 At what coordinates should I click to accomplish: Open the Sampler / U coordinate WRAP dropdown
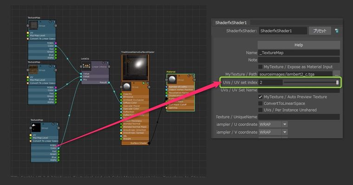[273, 124]
